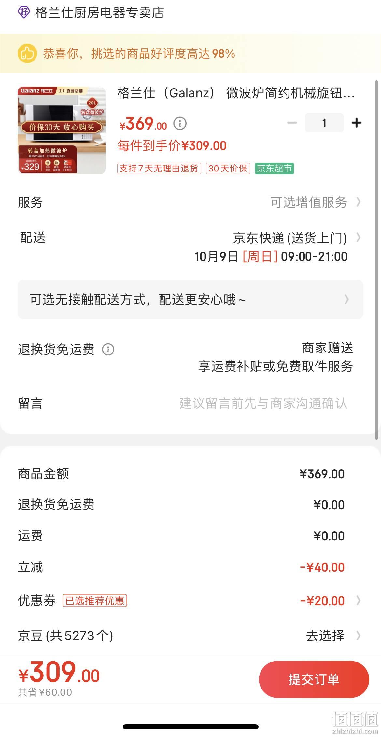Tap the 已选推荐优惠 coupon label
This screenshot has height=737, width=381.
click(95, 600)
